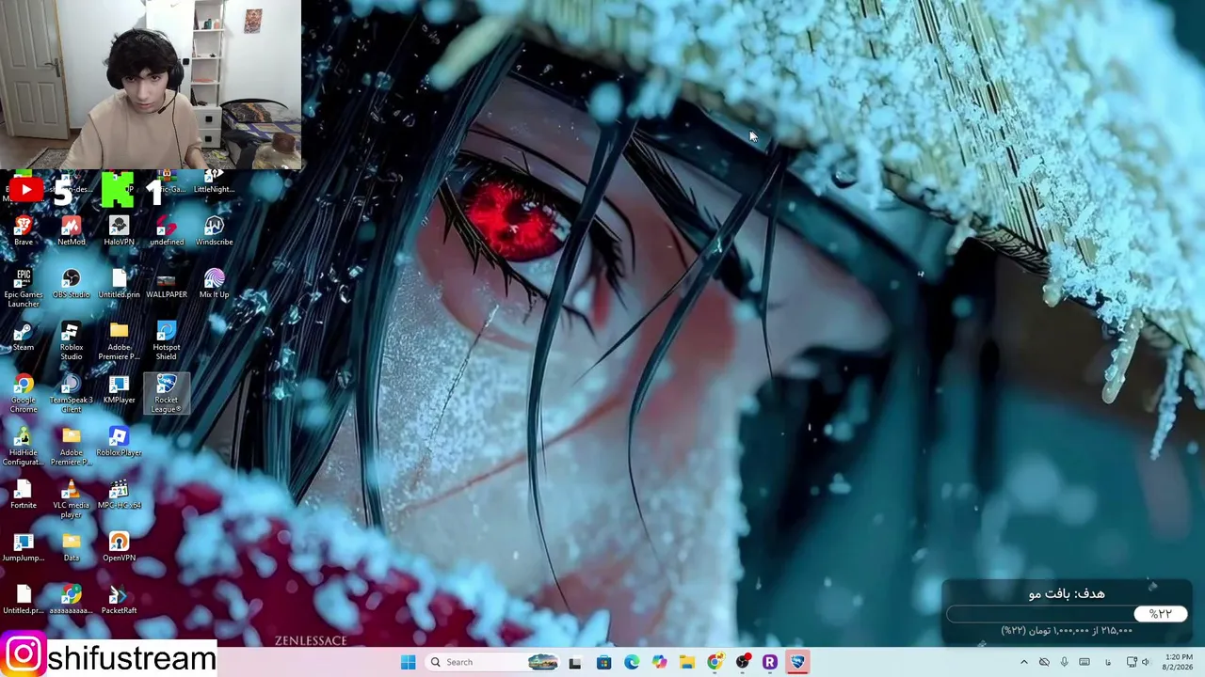Viewport: 1205px width, 677px height.
Task: Launch Microsoft Edge from the taskbar
Action: click(632, 662)
